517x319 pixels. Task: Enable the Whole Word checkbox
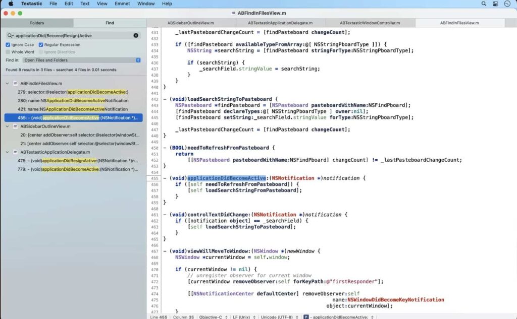point(7,51)
